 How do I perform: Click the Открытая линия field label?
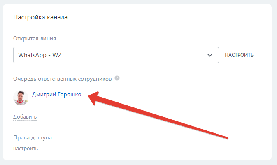click(35, 39)
